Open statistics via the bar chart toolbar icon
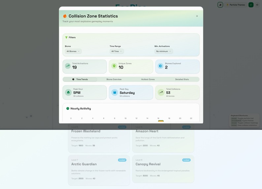This screenshot has height=189, width=262. coord(220,5)
